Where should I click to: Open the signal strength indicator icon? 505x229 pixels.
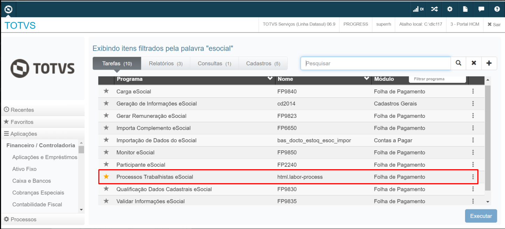tap(418, 9)
